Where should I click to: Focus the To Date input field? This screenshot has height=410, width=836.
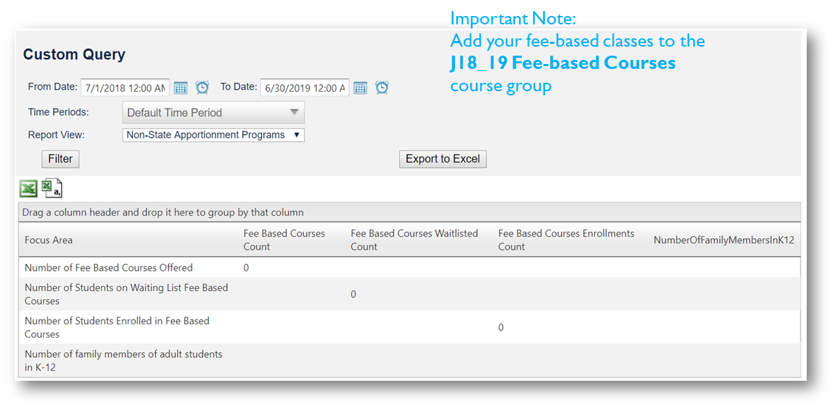tap(304, 88)
